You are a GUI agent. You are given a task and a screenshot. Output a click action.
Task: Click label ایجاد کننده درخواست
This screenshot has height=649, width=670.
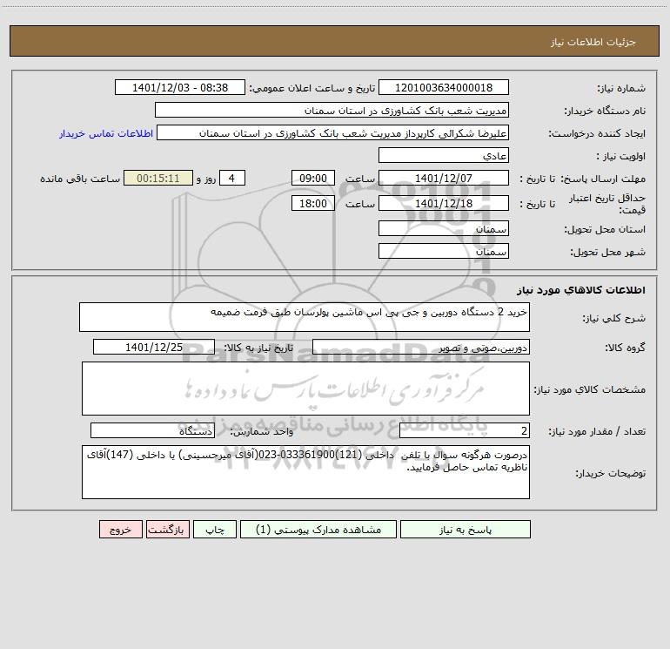(x=597, y=133)
